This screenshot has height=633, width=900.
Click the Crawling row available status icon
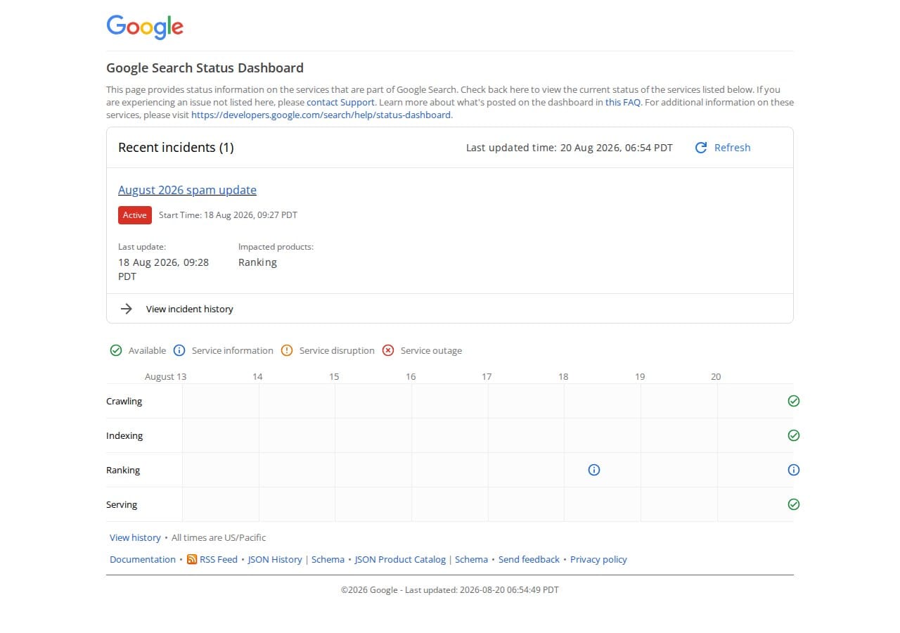point(794,401)
